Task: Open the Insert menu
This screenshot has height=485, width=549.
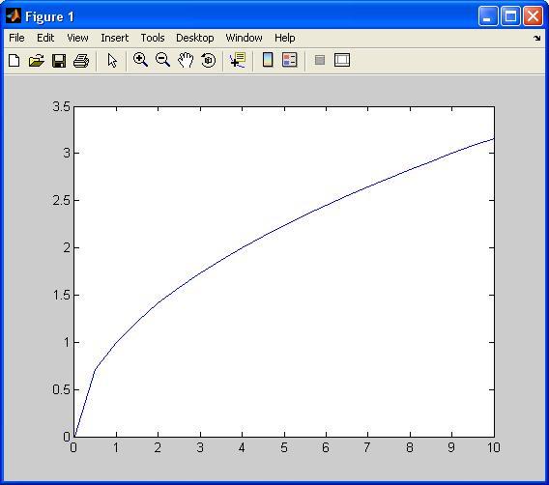Action: point(114,38)
